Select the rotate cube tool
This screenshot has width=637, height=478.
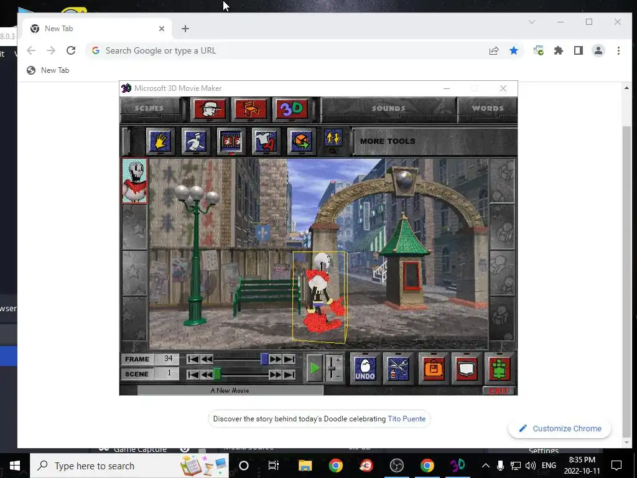click(301, 141)
